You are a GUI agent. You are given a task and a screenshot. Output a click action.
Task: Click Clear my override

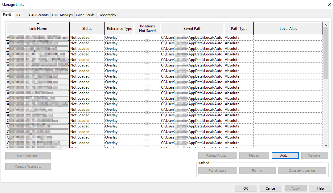(x=302, y=170)
